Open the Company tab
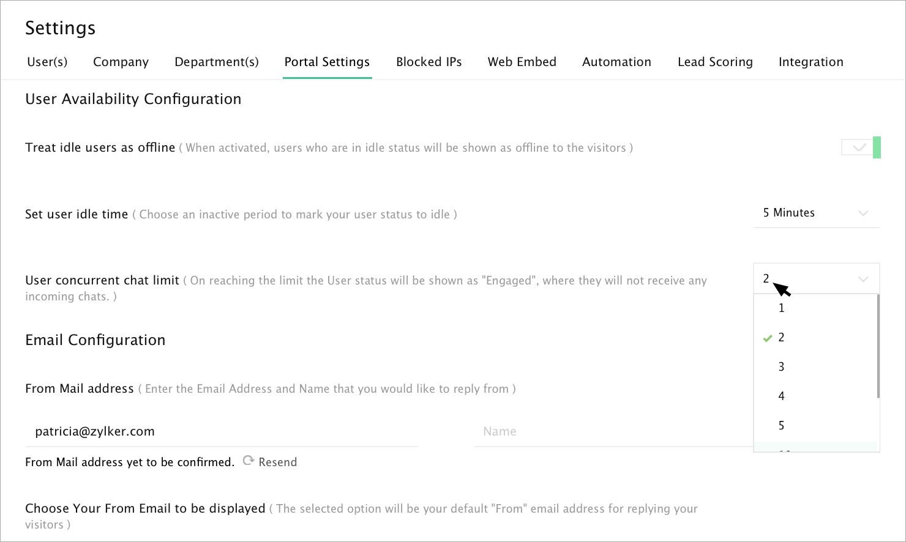This screenshot has width=906, height=542. pyautogui.click(x=121, y=62)
